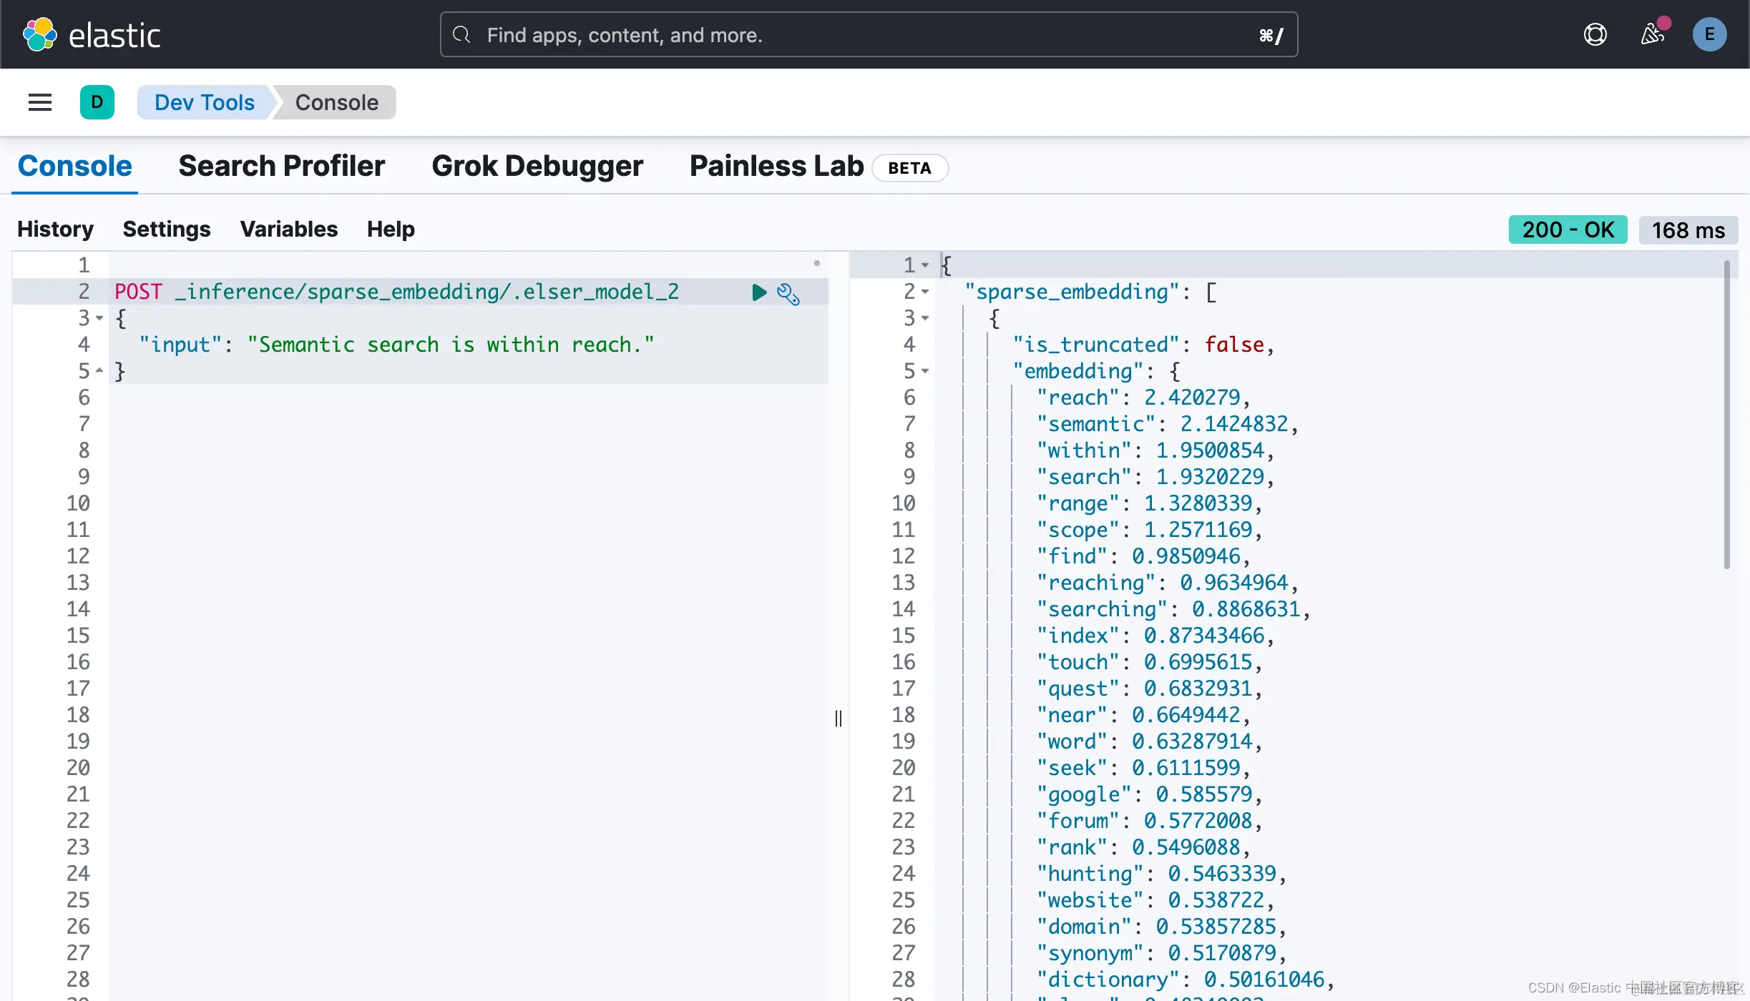Click the response panel vertical scrollbar
This screenshot has height=1001, width=1750.
pos(1726,415)
